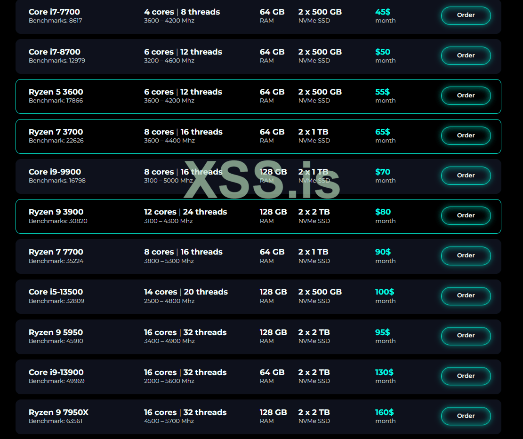Select the Ryzen 9 7950X title
The height and width of the screenshot is (439, 523).
pos(58,412)
